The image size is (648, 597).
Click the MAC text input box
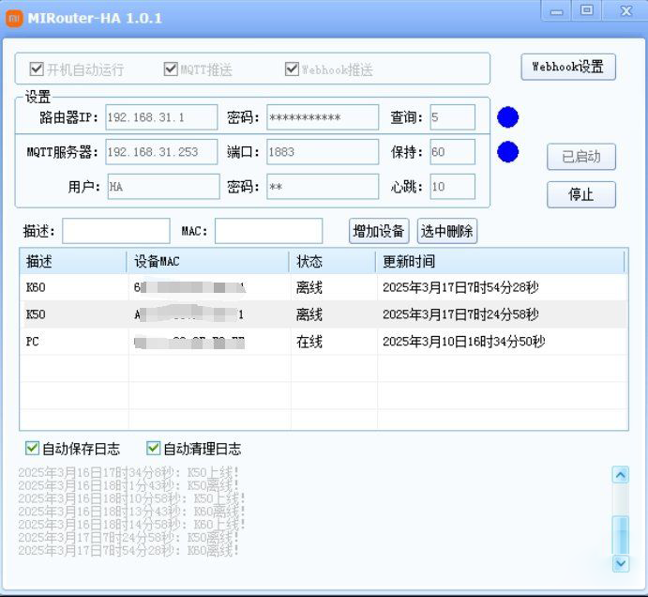pyautogui.click(x=268, y=231)
